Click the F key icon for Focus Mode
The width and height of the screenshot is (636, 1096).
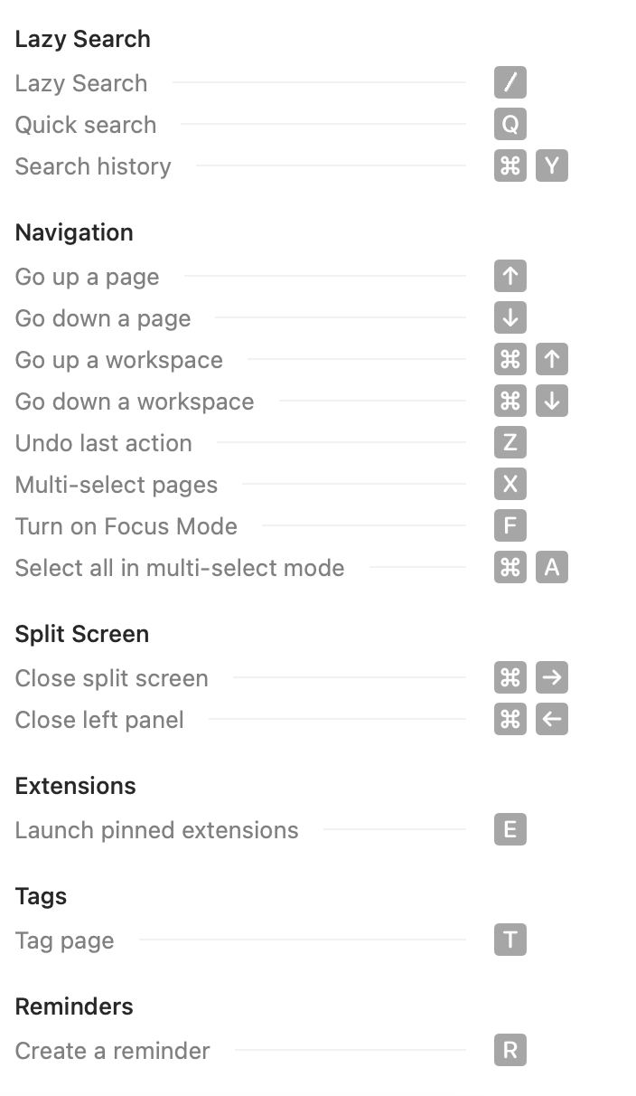coord(510,526)
